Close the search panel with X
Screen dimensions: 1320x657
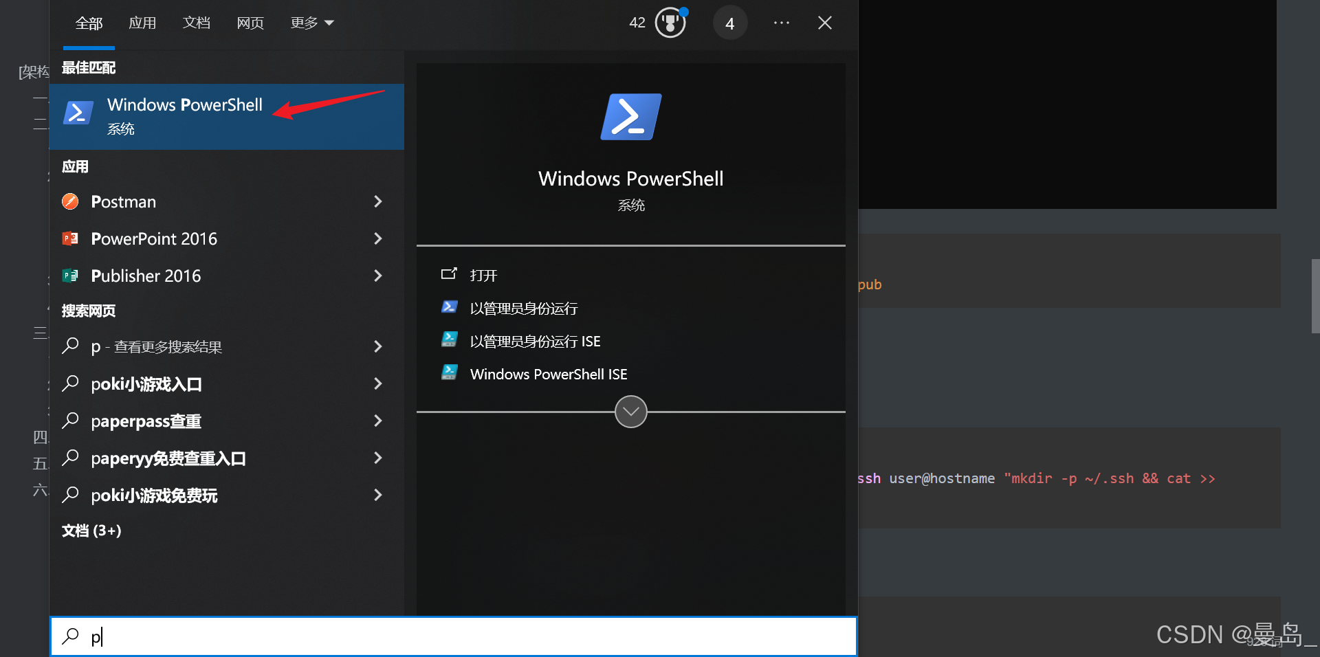825,23
